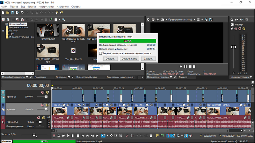This screenshot has height=143, width=255.
Task: Click the Отмена button in status bar
Action: click(7, 141)
